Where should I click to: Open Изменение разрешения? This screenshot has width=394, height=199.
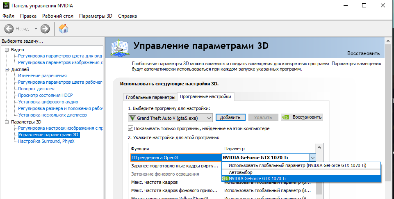[x=42, y=75]
